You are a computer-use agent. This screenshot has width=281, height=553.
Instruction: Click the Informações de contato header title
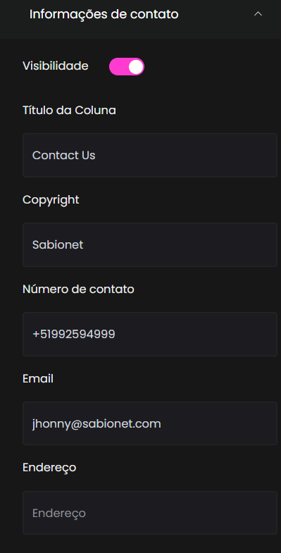(x=104, y=15)
